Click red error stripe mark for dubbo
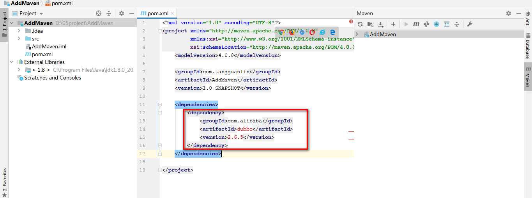Screen dimensions: 532x198 point(351,132)
